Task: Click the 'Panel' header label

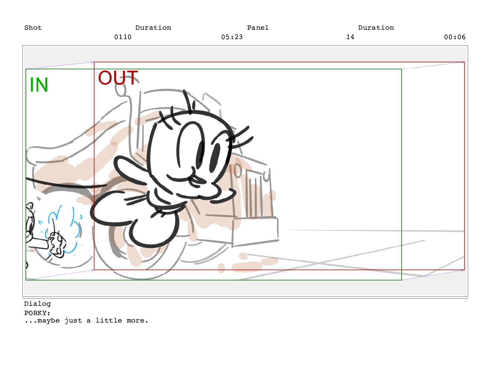Action: [x=258, y=28]
